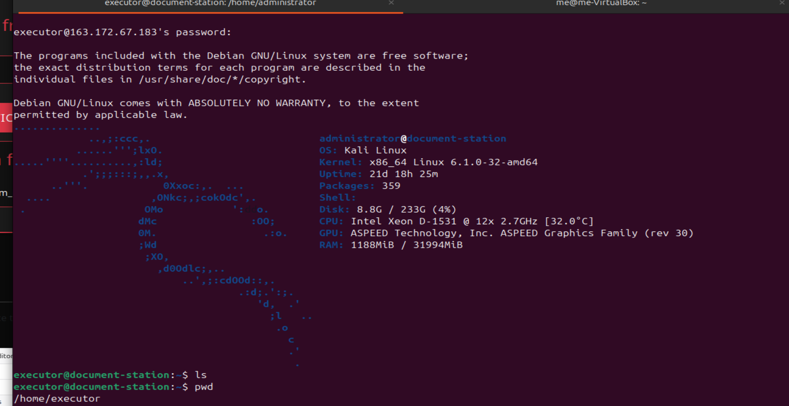This screenshot has width=789, height=406.
Task: Close the me@me-VirtualBox tab
Action: [x=782, y=3]
